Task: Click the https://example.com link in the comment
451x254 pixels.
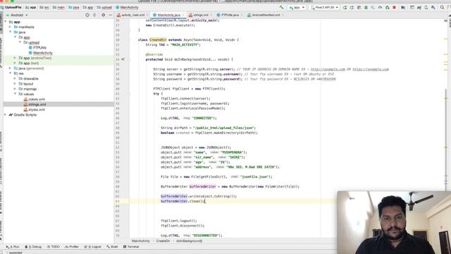Action: click(x=371, y=69)
